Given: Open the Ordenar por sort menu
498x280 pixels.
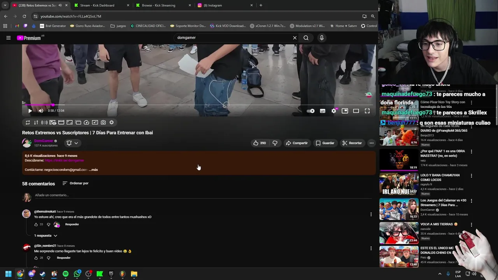Looking at the screenshot, I should (75, 183).
